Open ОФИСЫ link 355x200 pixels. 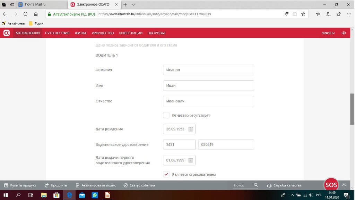click(328, 33)
